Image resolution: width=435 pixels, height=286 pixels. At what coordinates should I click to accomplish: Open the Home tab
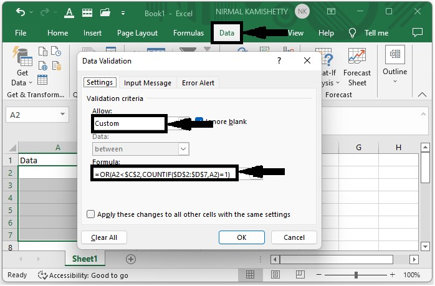58,33
